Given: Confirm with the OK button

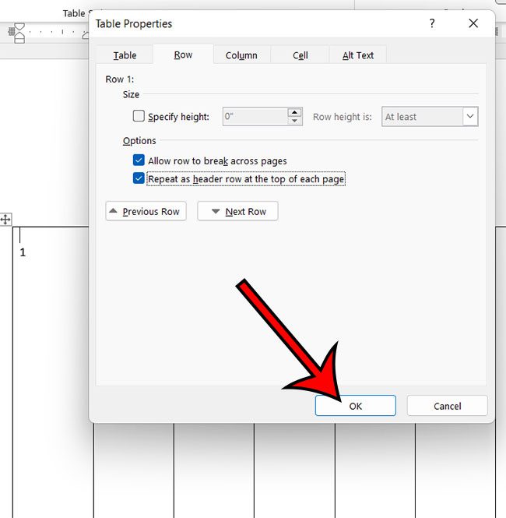Looking at the screenshot, I should click(x=356, y=406).
